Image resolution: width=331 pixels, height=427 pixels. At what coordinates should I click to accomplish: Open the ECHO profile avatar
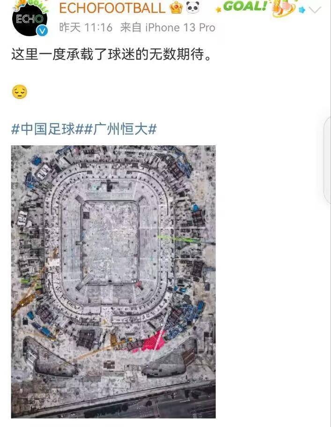point(29,19)
